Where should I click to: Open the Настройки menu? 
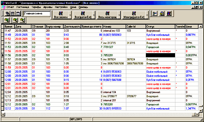(x=61, y=7)
